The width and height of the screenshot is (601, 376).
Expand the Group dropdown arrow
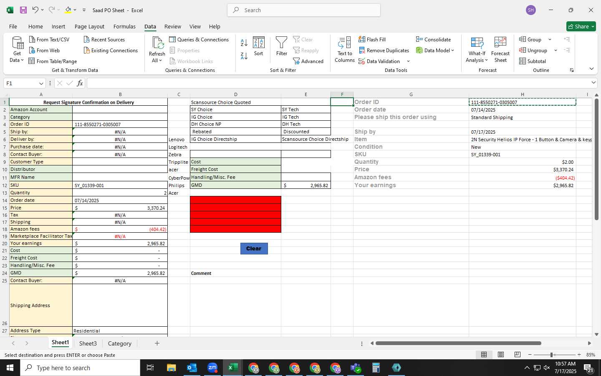pyautogui.click(x=550, y=40)
